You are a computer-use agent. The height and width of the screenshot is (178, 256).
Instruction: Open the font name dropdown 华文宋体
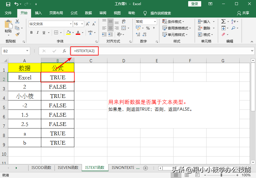tap(71, 24)
